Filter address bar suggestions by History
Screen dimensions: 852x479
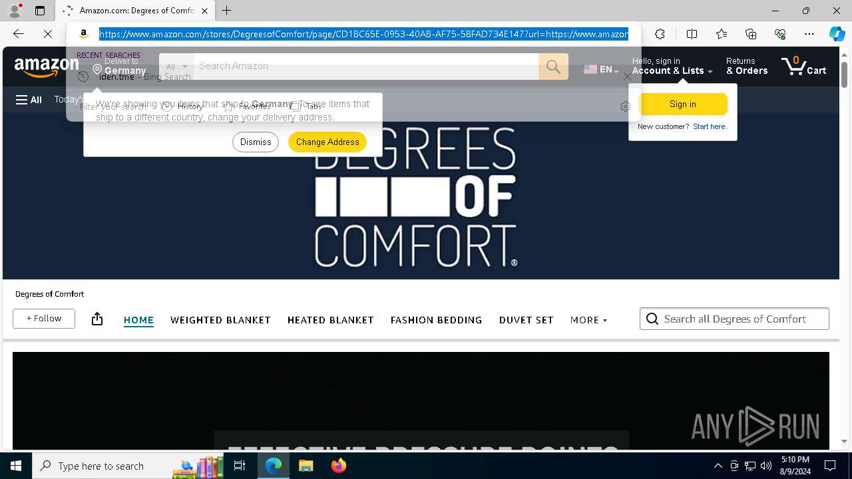182,106
